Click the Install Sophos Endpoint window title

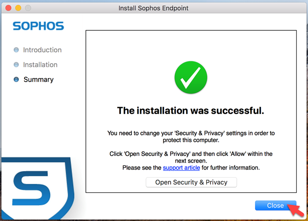pos(154,9)
